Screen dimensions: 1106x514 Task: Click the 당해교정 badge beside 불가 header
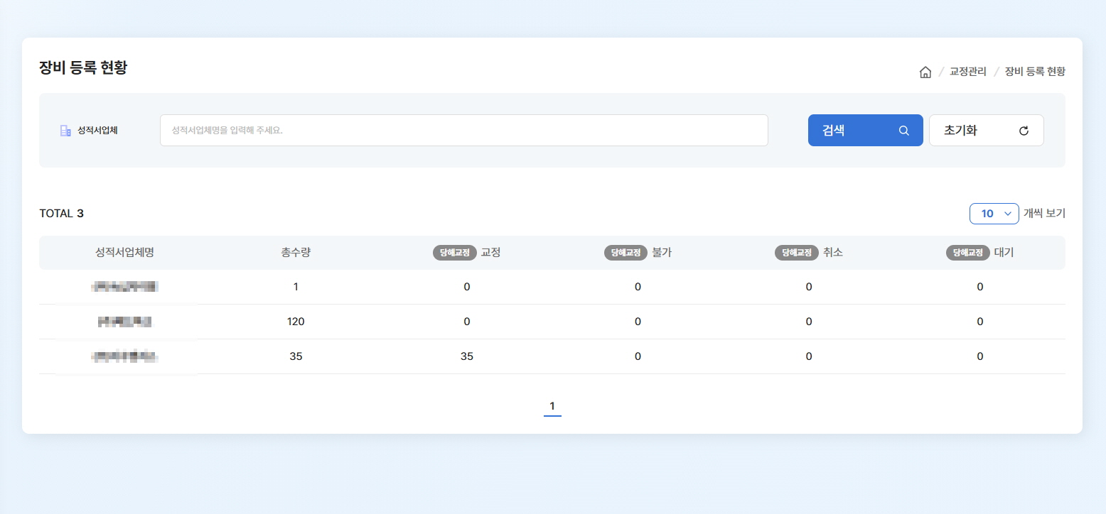(x=626, y=253)
